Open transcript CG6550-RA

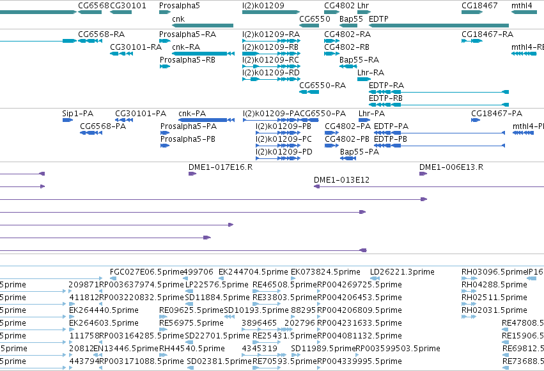coord(309,92)
